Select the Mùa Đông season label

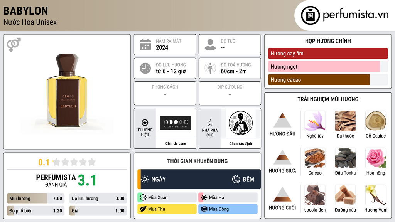(x=219, y=209)
